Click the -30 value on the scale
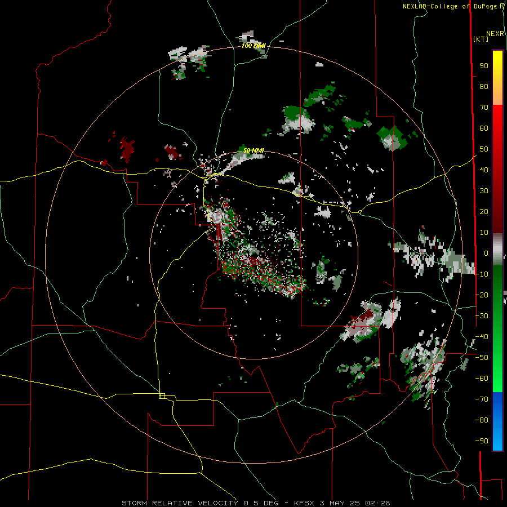507x507 pixels. [x=482, y=316]
